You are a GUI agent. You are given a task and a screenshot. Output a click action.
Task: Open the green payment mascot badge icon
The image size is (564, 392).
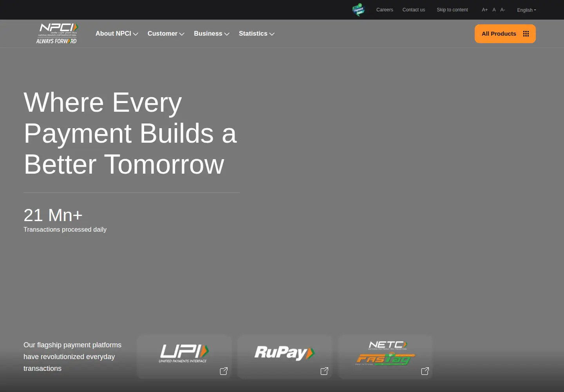[358, 10]
